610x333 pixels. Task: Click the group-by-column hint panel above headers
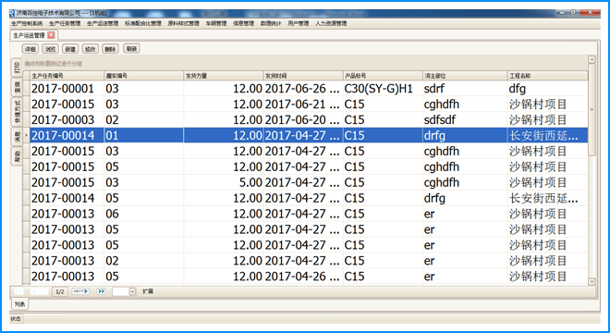(305, 64)
